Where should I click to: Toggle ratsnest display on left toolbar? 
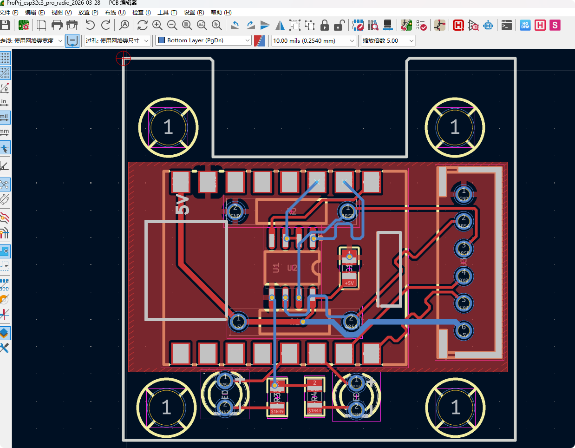point(5,184)
